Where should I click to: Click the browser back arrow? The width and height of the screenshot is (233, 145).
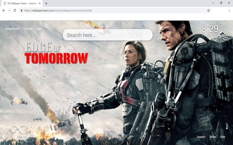point(4,11)
